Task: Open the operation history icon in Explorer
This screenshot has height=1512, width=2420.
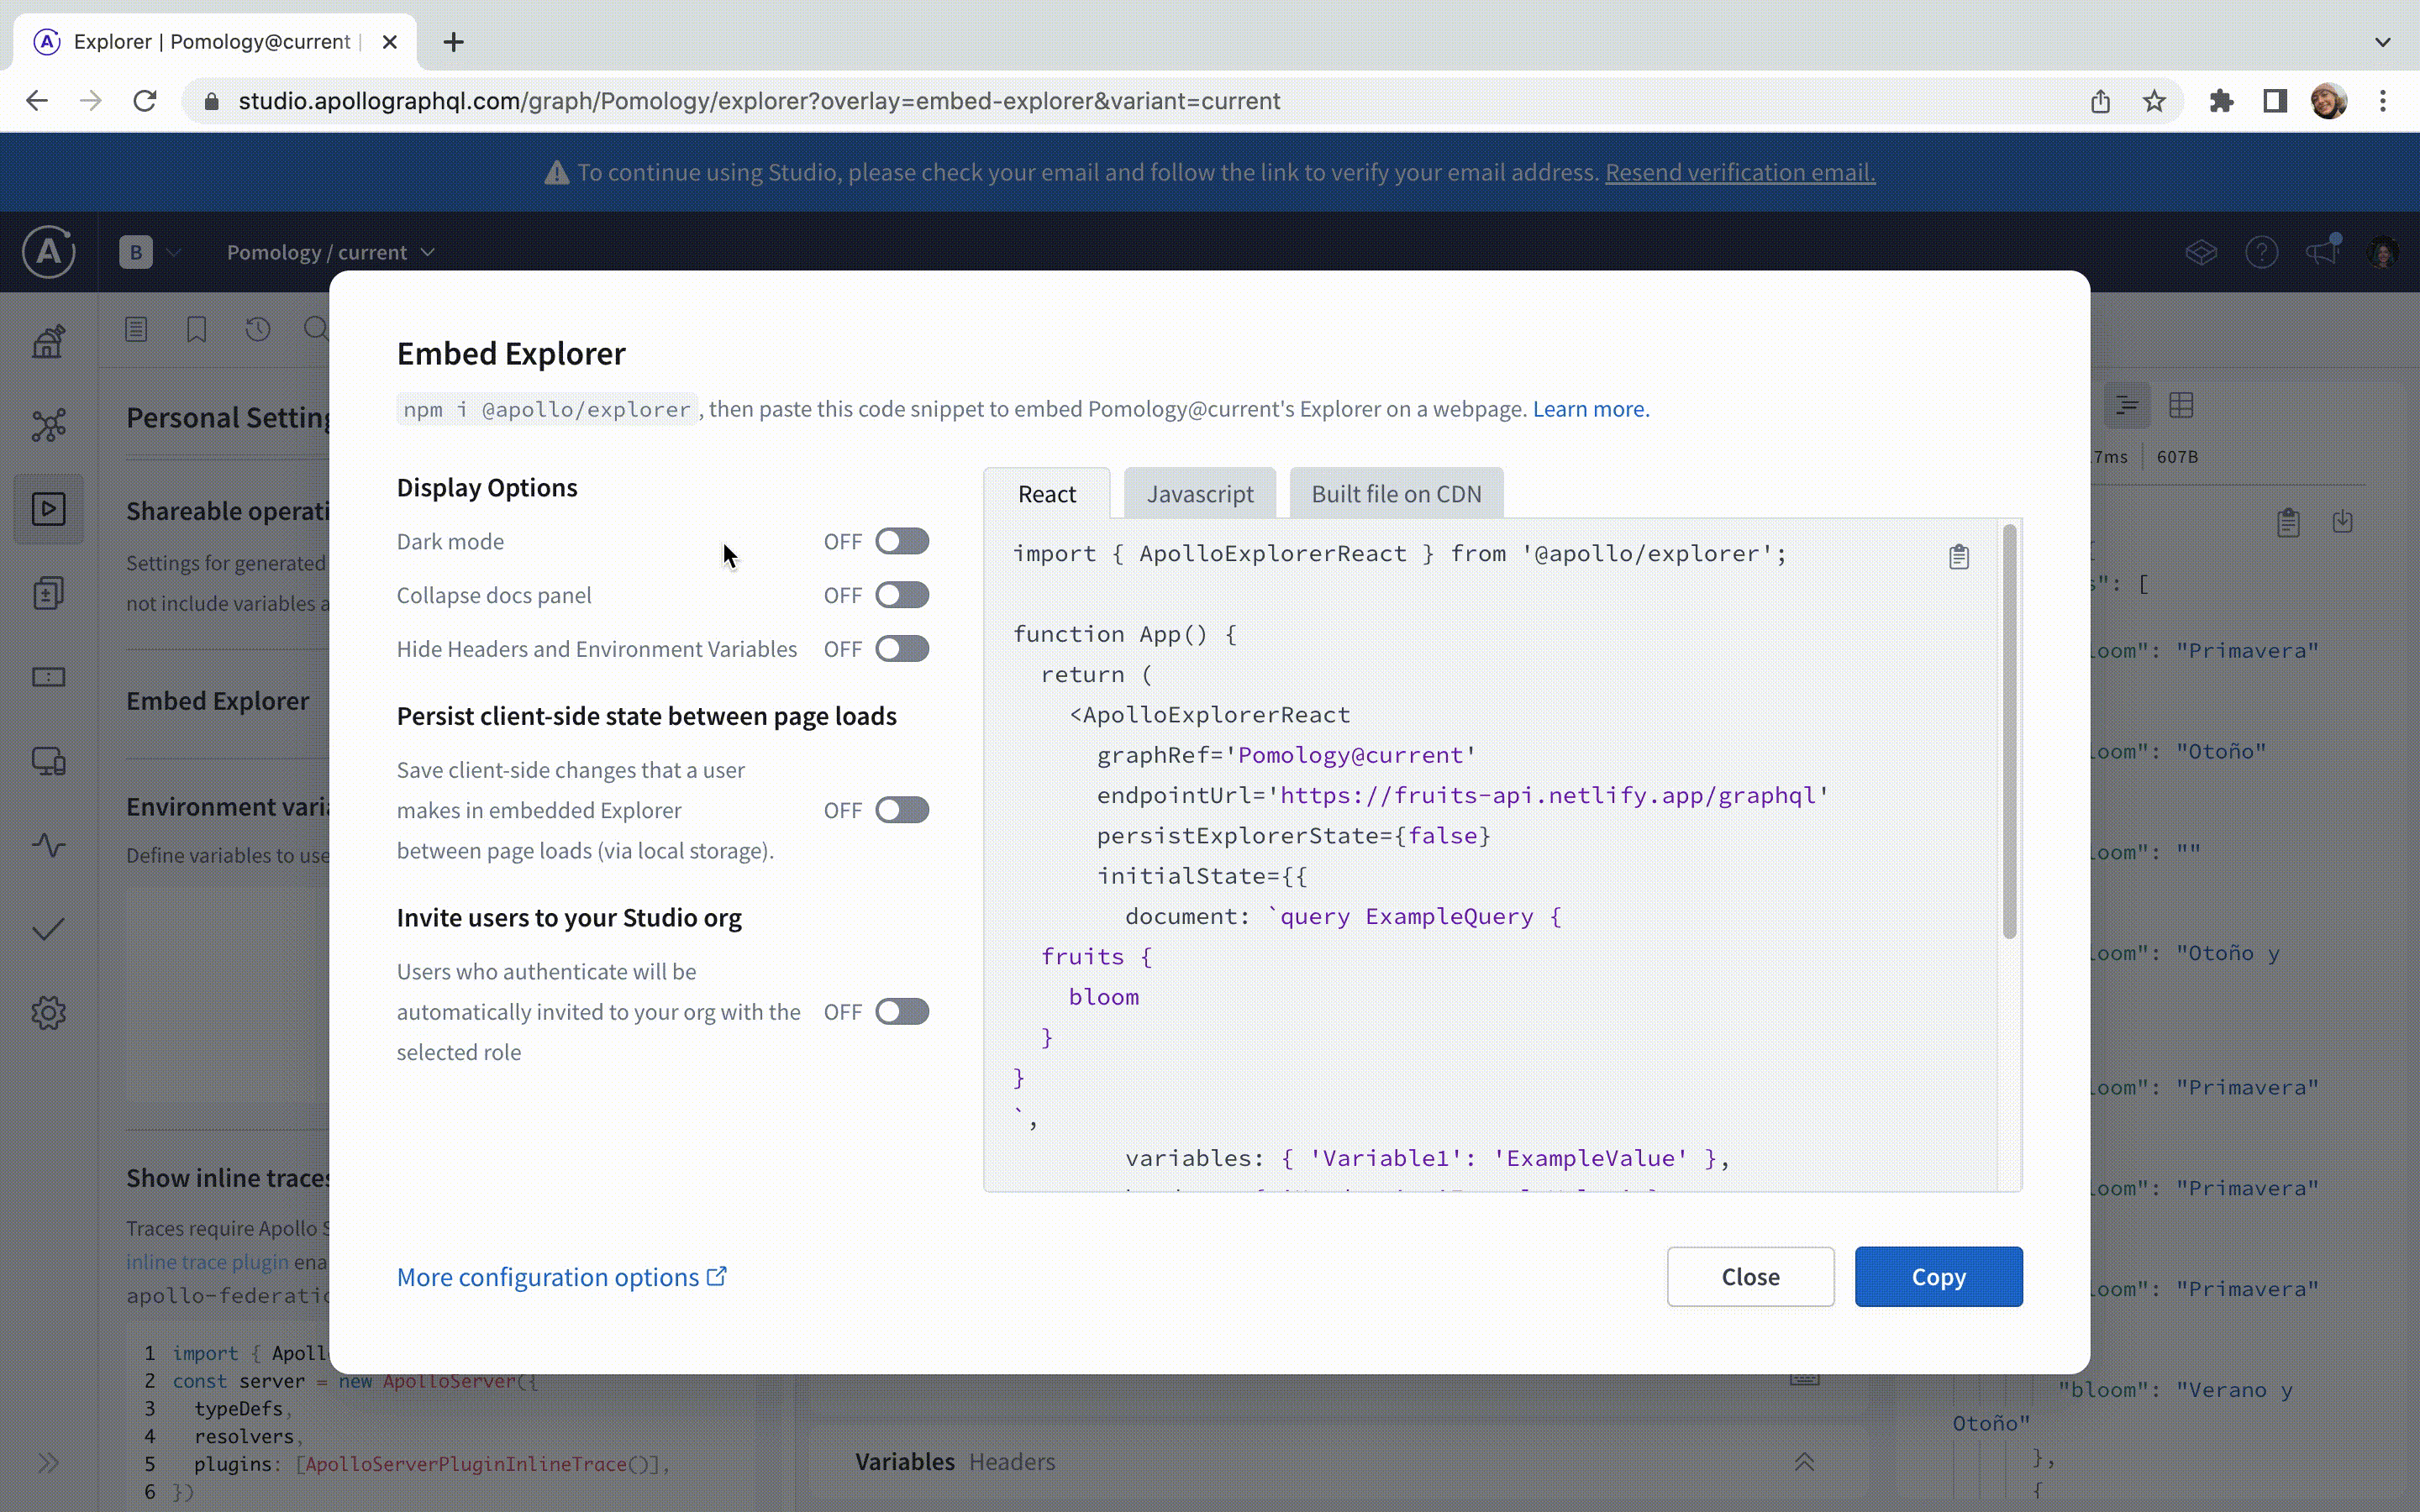Action: pos(258,328)
